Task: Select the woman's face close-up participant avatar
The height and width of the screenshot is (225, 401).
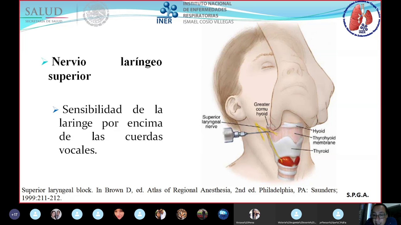Action: click(119, 214)
